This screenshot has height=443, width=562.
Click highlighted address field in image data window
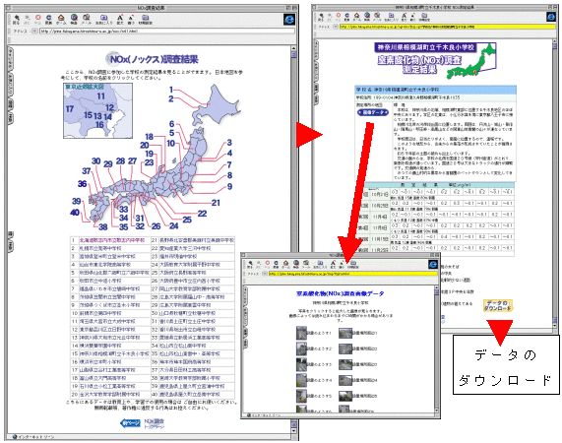click(x=352, y=274)
